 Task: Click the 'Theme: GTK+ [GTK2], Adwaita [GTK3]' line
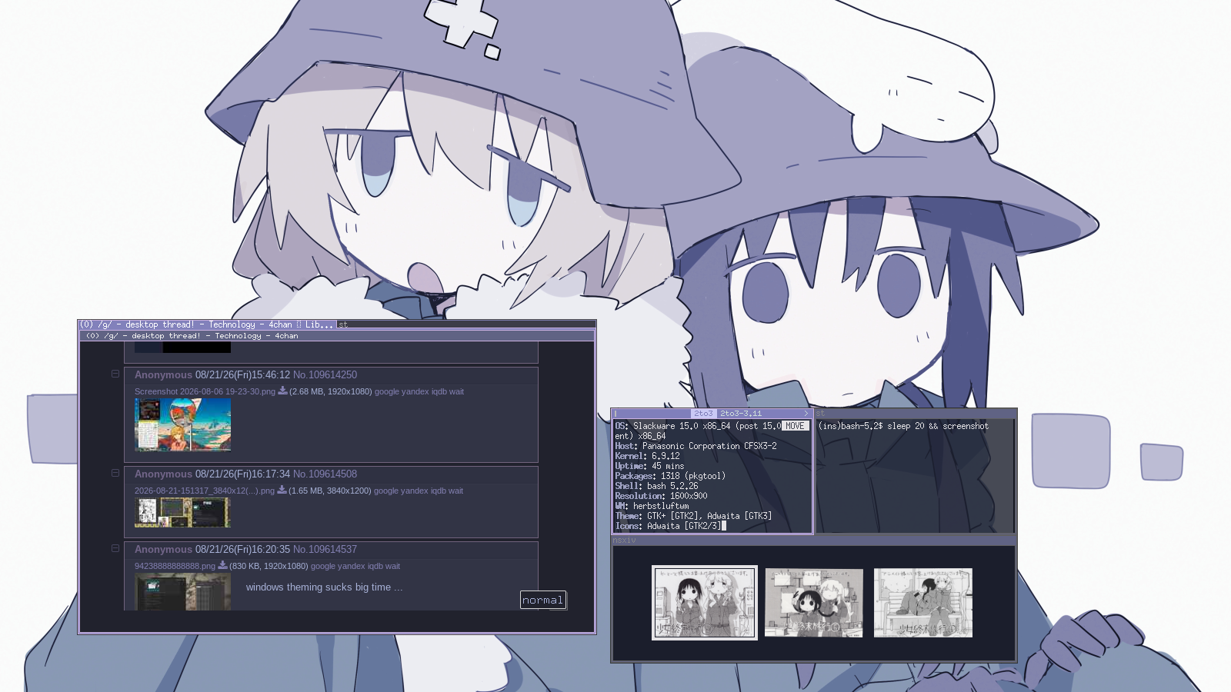click(694, 516)
